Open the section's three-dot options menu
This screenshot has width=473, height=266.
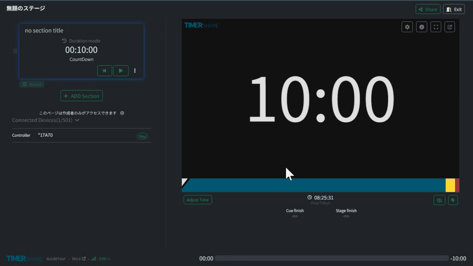point(135,71)
